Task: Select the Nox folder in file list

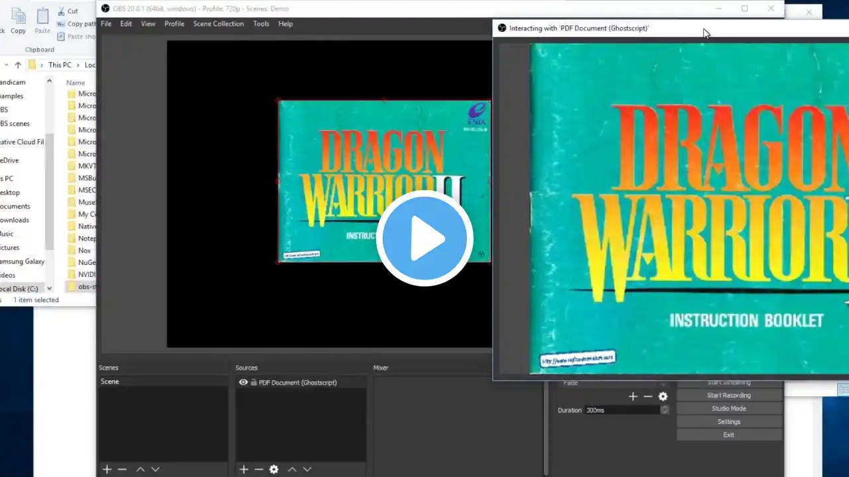Action: [79, 250]
